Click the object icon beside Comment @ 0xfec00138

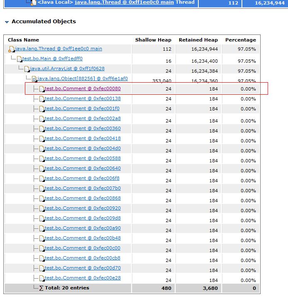[42, 99]
